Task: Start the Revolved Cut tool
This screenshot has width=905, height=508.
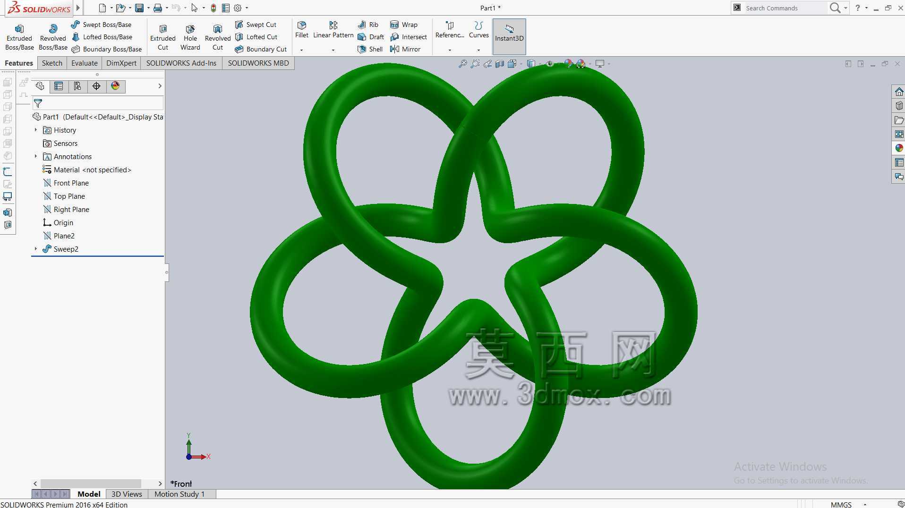Action: pyautogui.click(x=218, y=37)
